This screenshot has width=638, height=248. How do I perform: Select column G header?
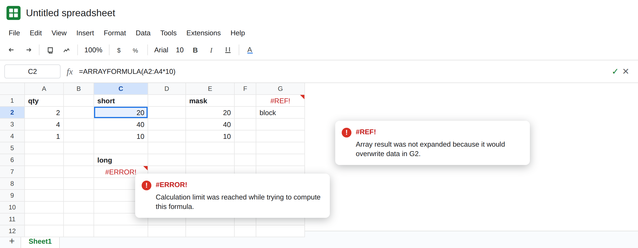[x=280, y=89]
